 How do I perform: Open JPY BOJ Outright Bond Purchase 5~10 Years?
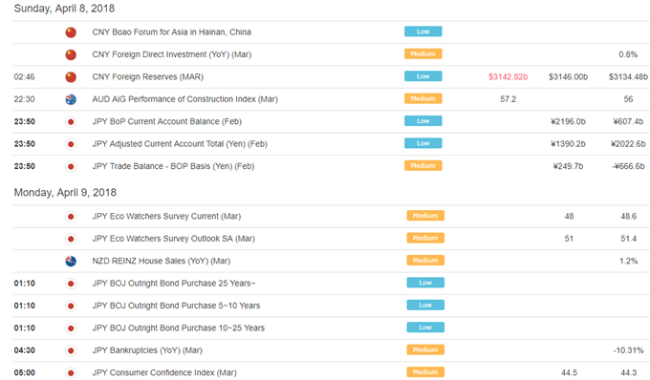coord(176,306)
